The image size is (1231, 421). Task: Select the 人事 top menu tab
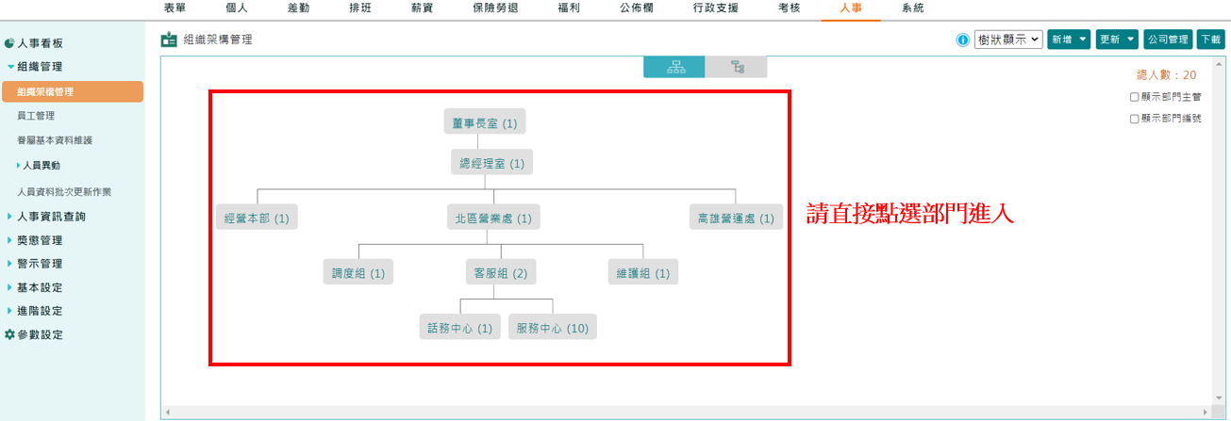pyautogui.click(x=851, y=8)
